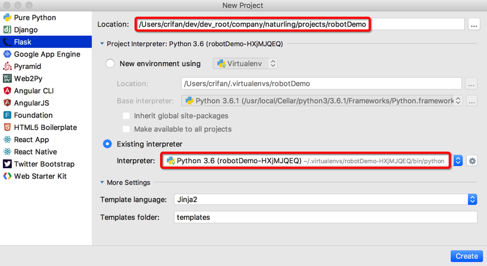The image size is (487, 266).
Task: Choose the Google App Engine icon
Action: 8,54
